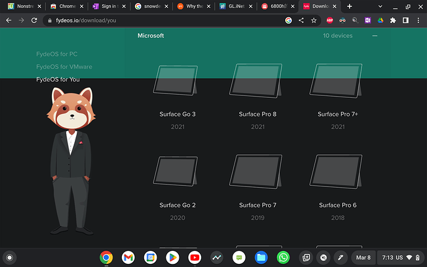427x267 pixels.
Task: Click the Surface Pro 7+ label
Action: click(338, 114)
